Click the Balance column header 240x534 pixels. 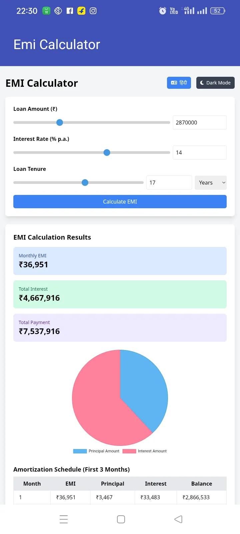pyautogui.click(x=202, y=484)
